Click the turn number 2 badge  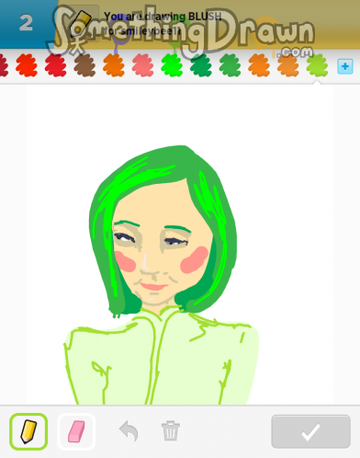[26, 23]
